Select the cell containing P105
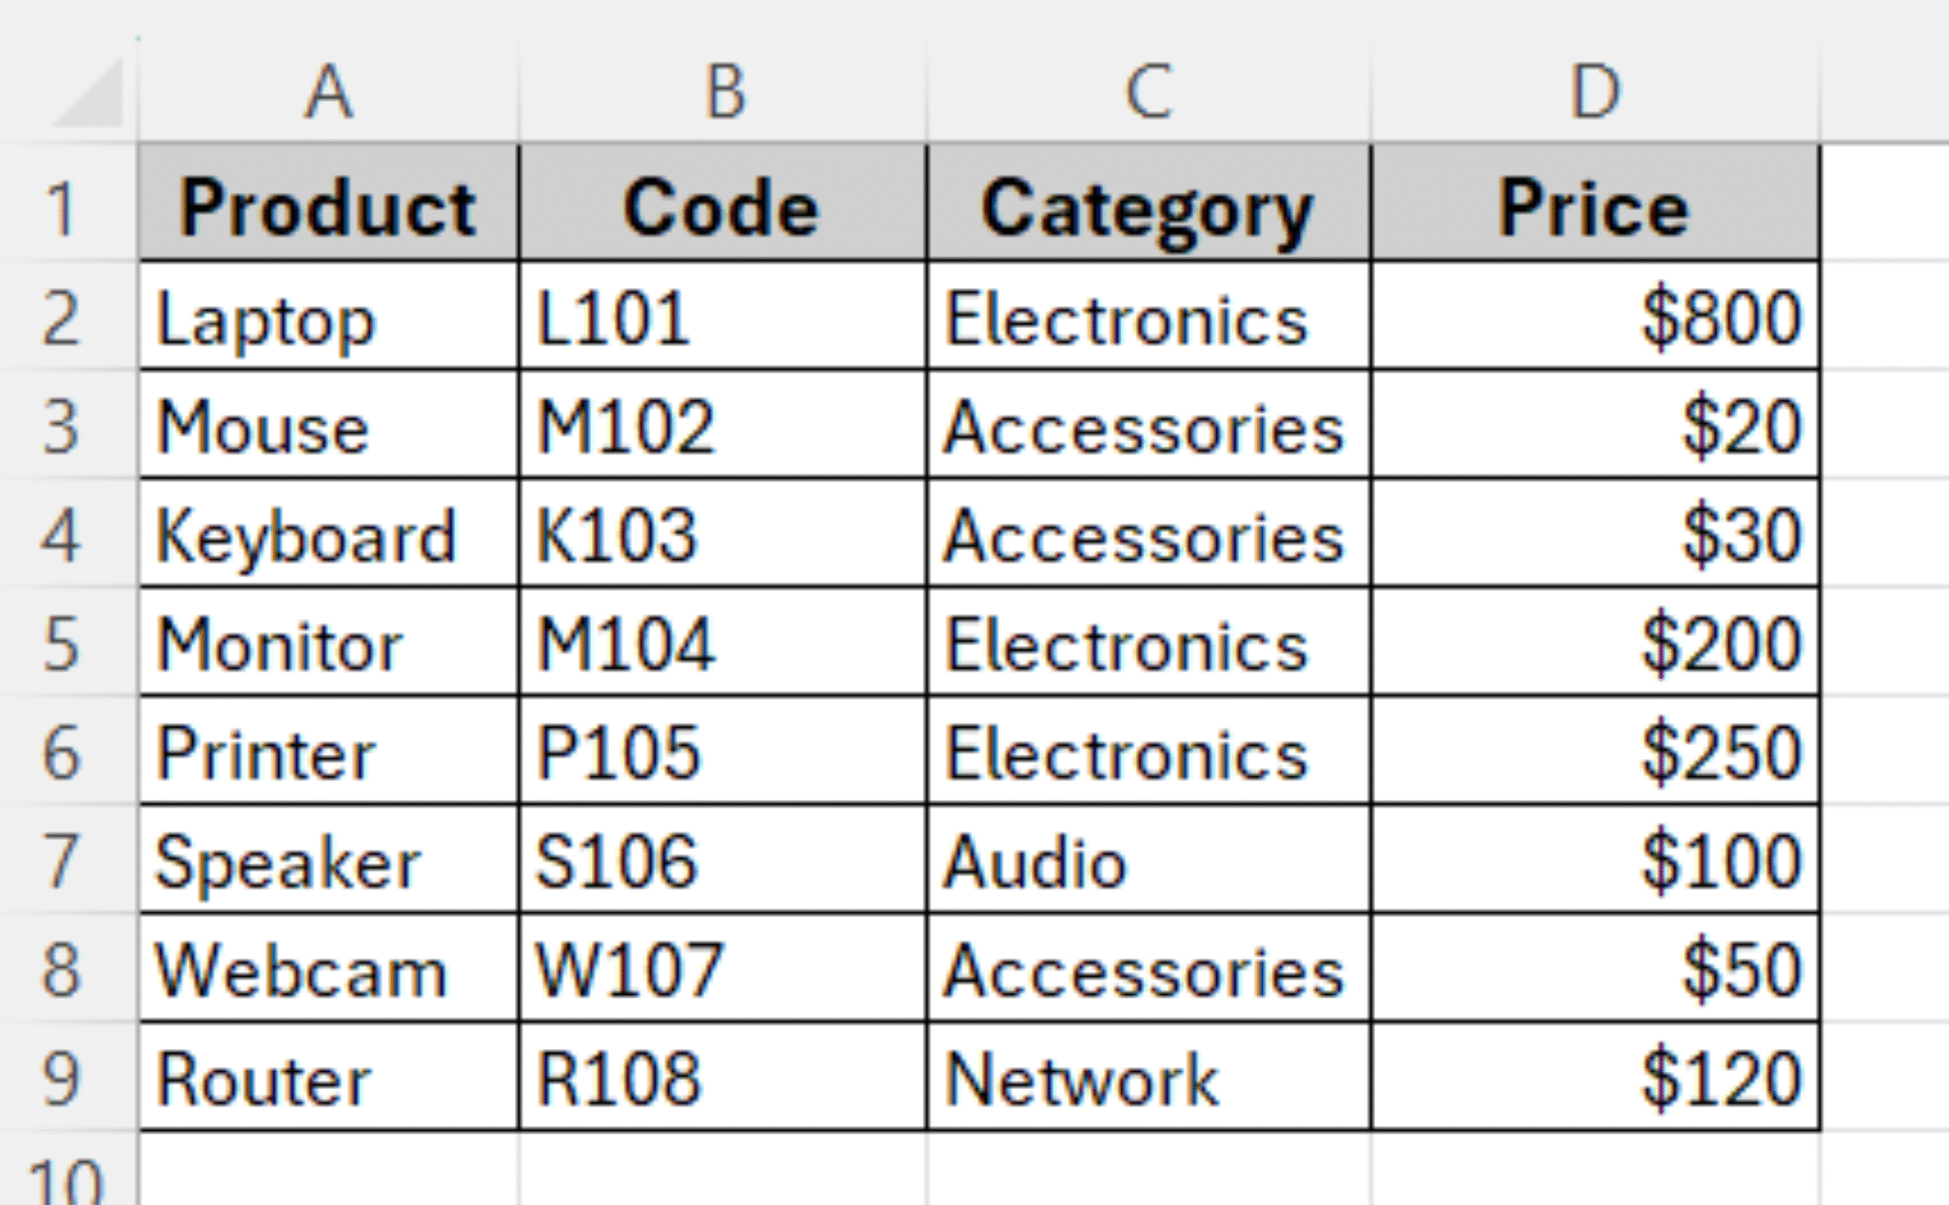Viewport: 1949px width, 1205px height. 723,751
